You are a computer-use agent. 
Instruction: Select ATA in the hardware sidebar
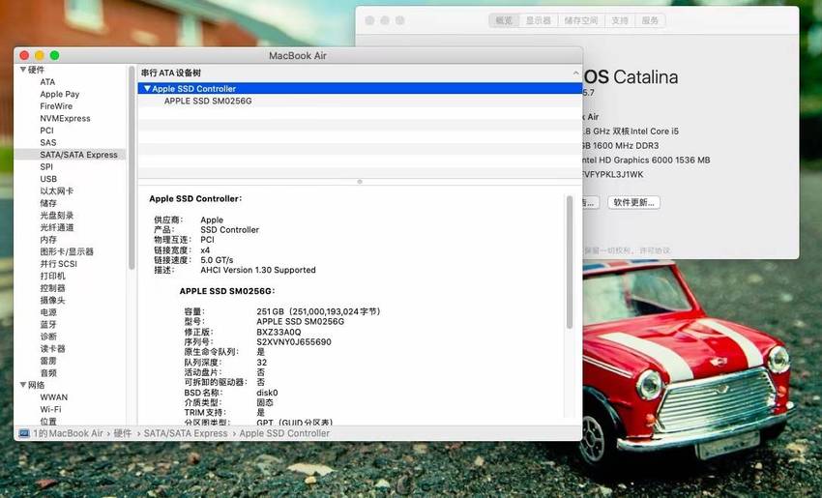[x=47, y=82]
